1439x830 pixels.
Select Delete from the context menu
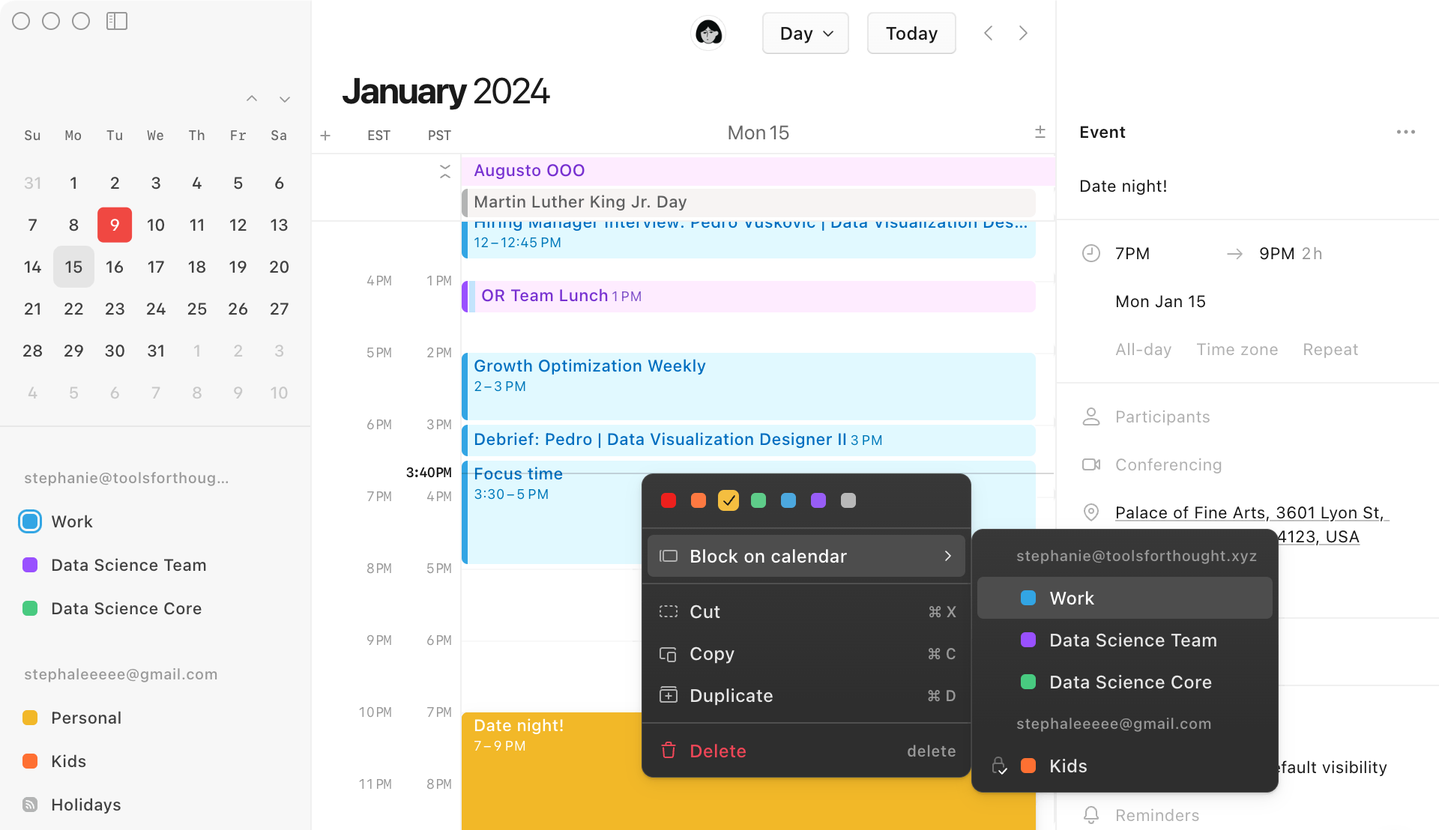pyautogui.click(x=717, y=751)
